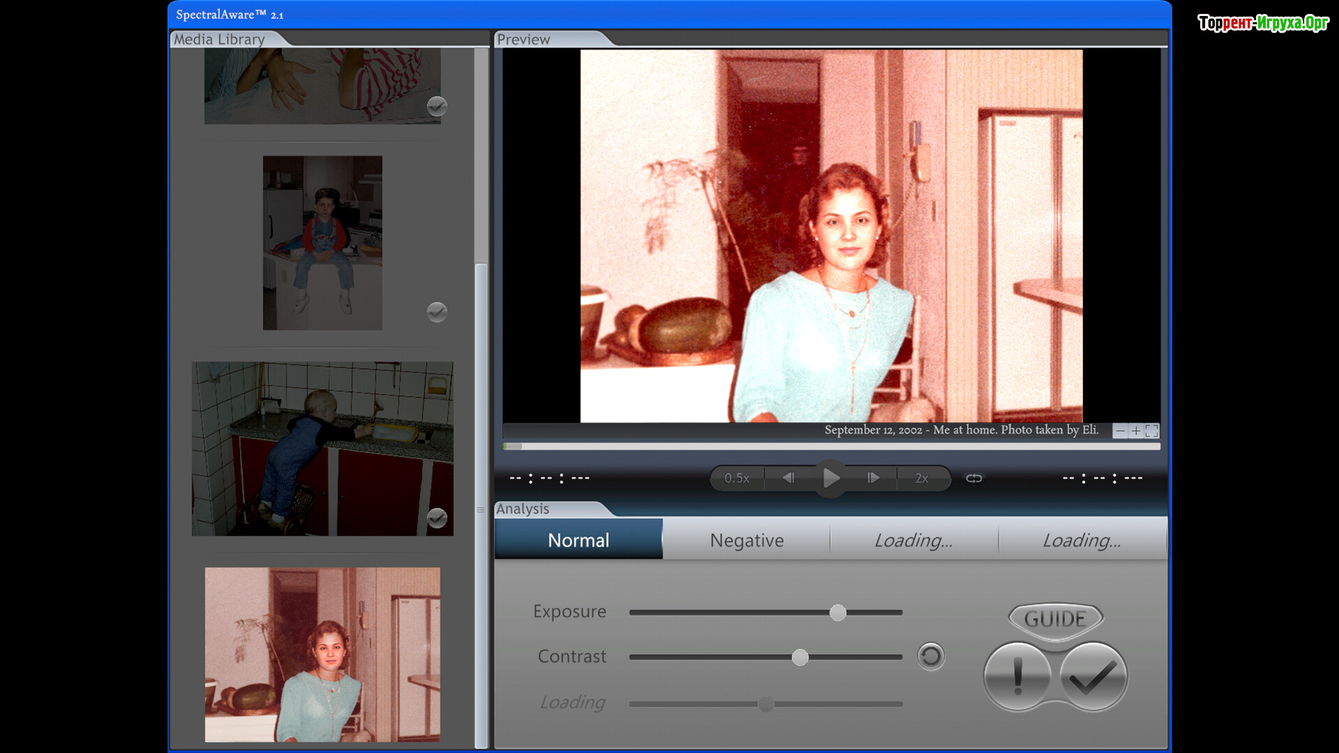Click the checkmark confirm button
This screenshot has width=1339, height=753.
1093,676
